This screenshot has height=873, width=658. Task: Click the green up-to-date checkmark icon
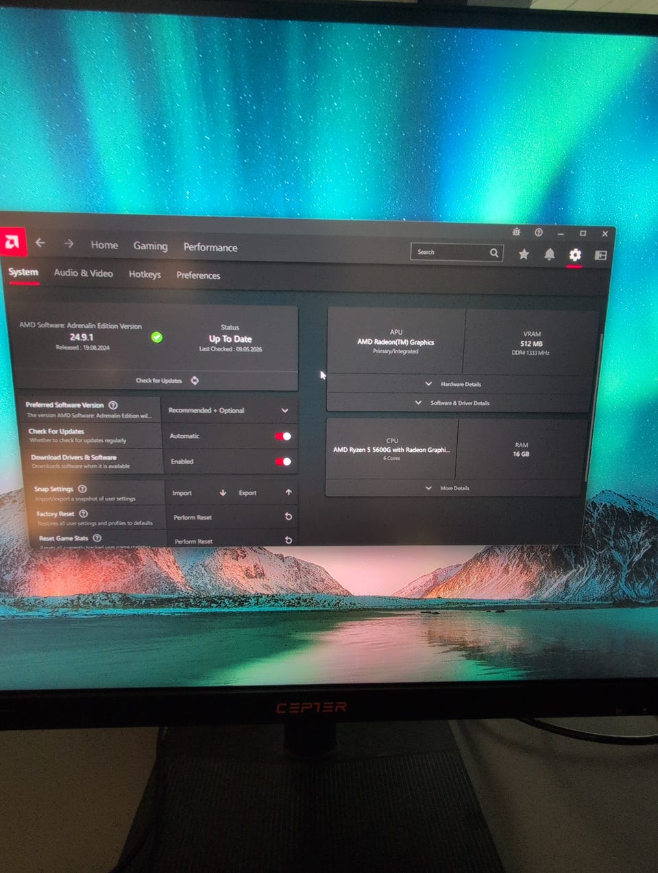156,337
